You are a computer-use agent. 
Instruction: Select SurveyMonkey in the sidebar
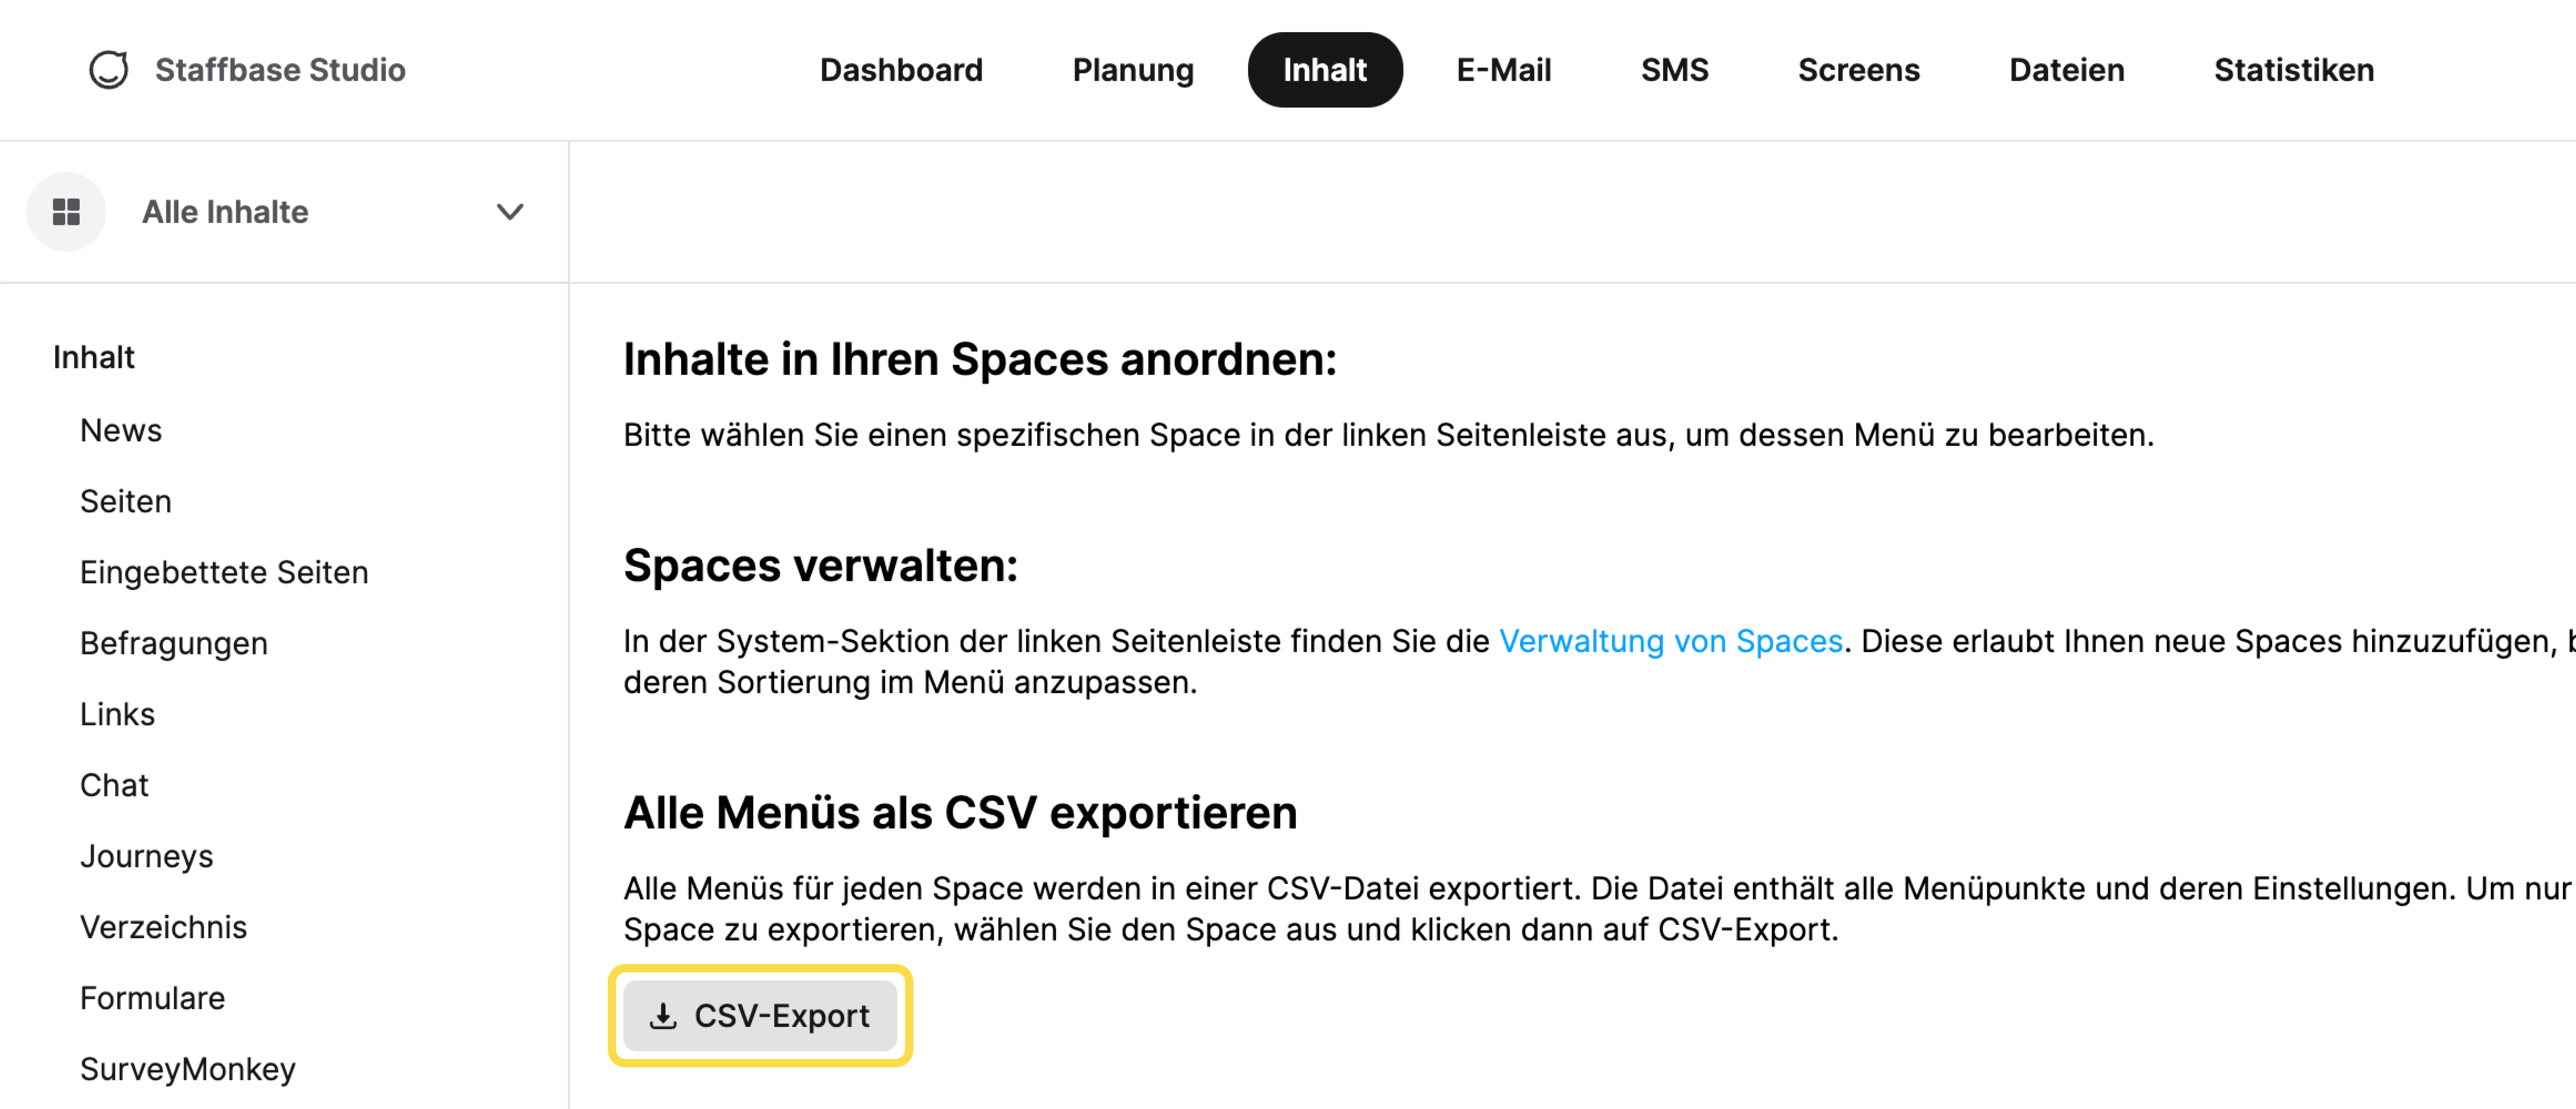click(188, 1069)
